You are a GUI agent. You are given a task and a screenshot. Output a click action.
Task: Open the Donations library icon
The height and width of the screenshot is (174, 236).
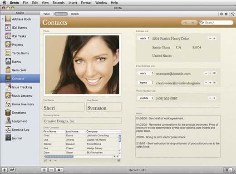tap(8, 112)
